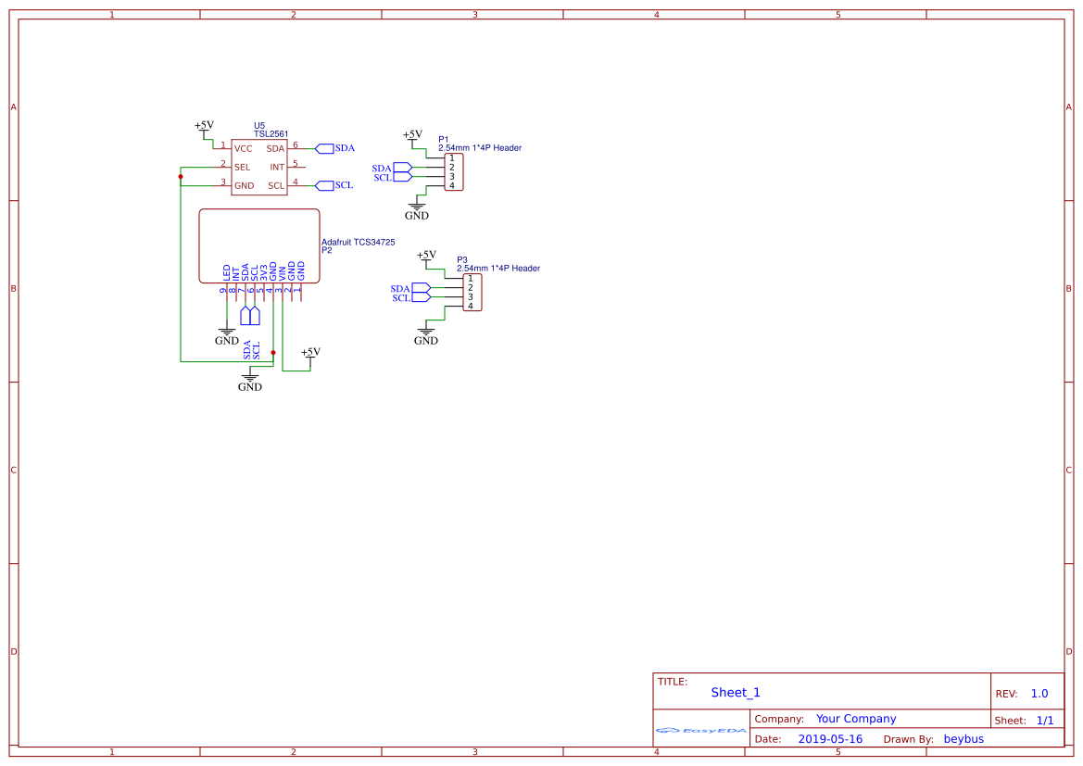Select the SCL net port beside U5
1083x766 pixels.
(x=324, y=186)
